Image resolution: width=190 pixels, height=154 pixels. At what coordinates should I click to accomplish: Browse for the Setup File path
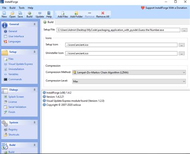pyautogui.click(x=184, y=30)
